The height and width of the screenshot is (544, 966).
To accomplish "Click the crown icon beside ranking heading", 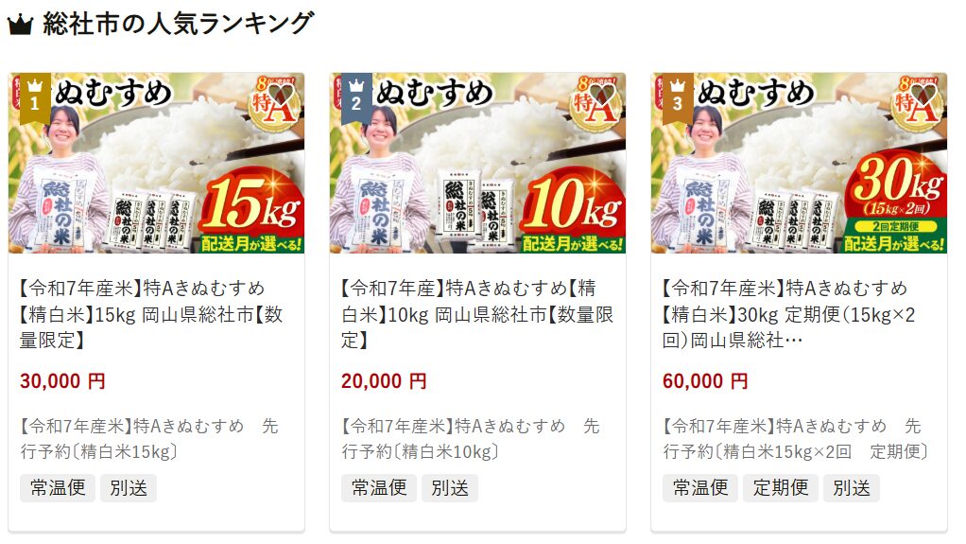I will click(20, 26).
